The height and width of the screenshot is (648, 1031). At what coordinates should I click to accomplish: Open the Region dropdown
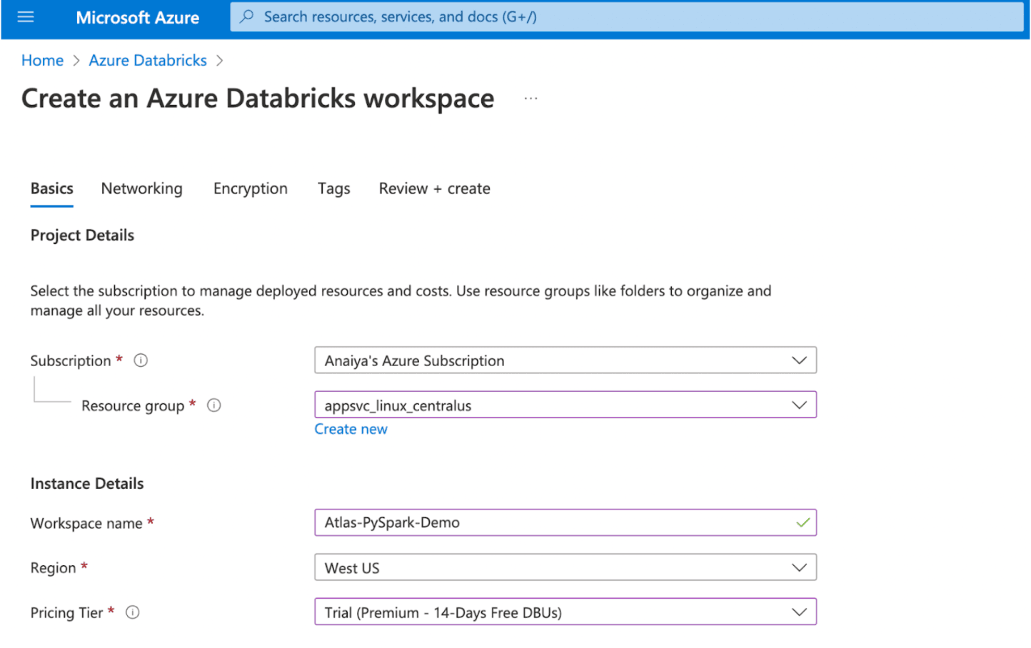coord(565,568)
